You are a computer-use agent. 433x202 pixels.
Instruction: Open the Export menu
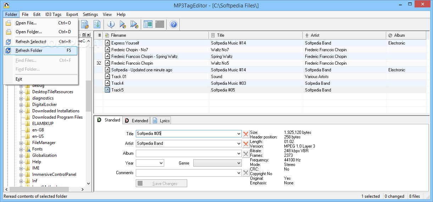click(72, 14)
